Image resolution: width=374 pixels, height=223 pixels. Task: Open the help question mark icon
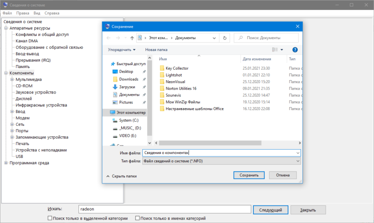(295, 49)
